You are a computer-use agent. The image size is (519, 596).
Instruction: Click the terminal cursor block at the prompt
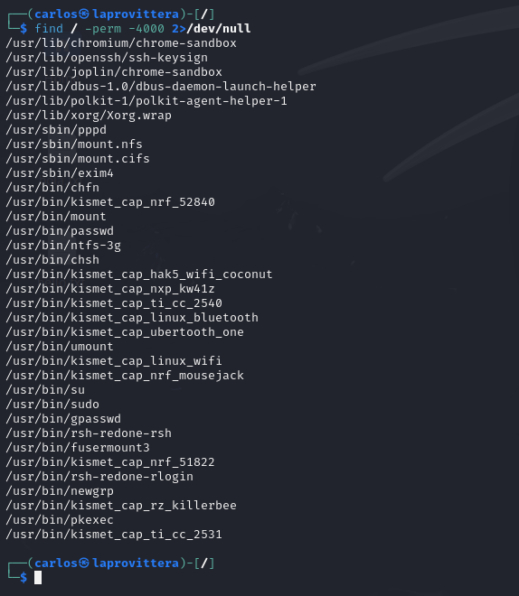pos(38,578)
